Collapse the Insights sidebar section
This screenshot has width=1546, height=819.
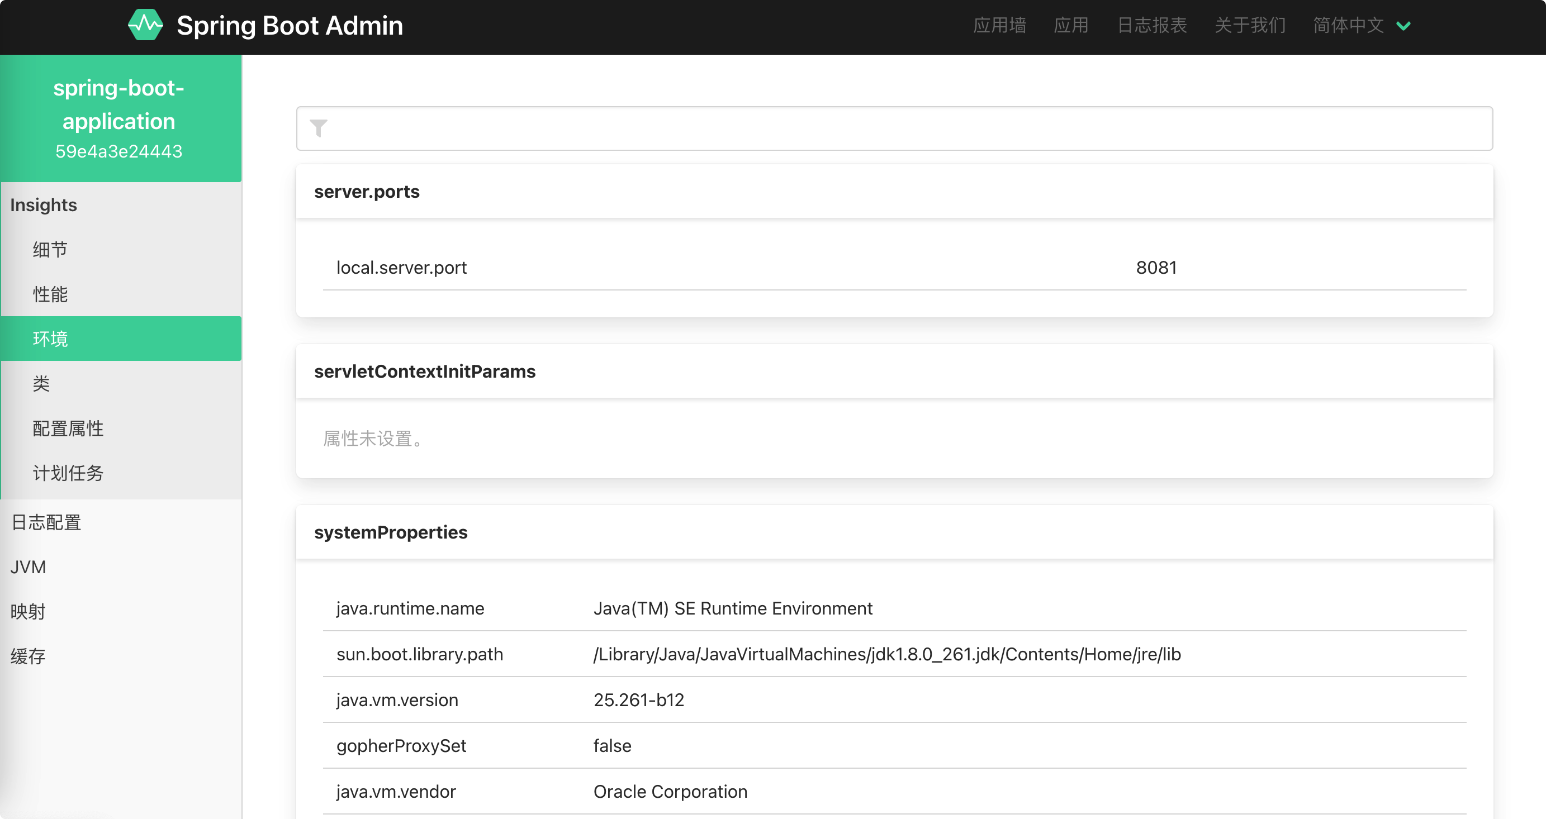coord(43,204)
